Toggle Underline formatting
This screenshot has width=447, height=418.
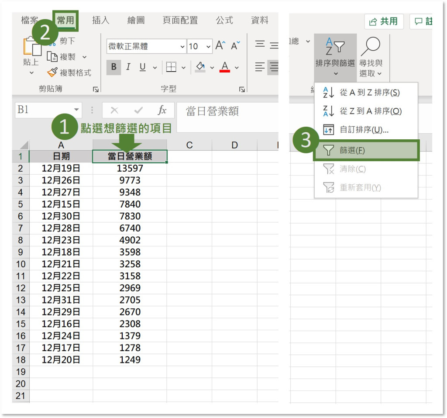[143, 67]
